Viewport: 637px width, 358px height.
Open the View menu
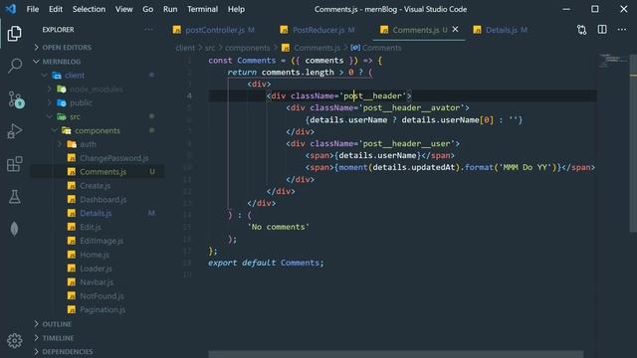pos(123,9)
